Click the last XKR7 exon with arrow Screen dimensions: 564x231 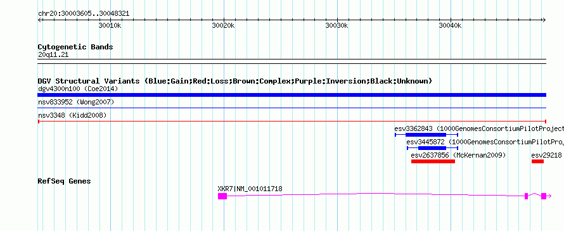tap(546, 196)
